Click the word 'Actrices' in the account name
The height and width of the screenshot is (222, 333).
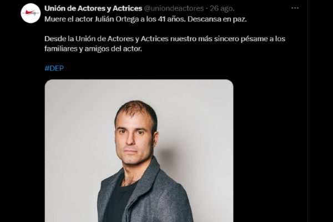128,8
